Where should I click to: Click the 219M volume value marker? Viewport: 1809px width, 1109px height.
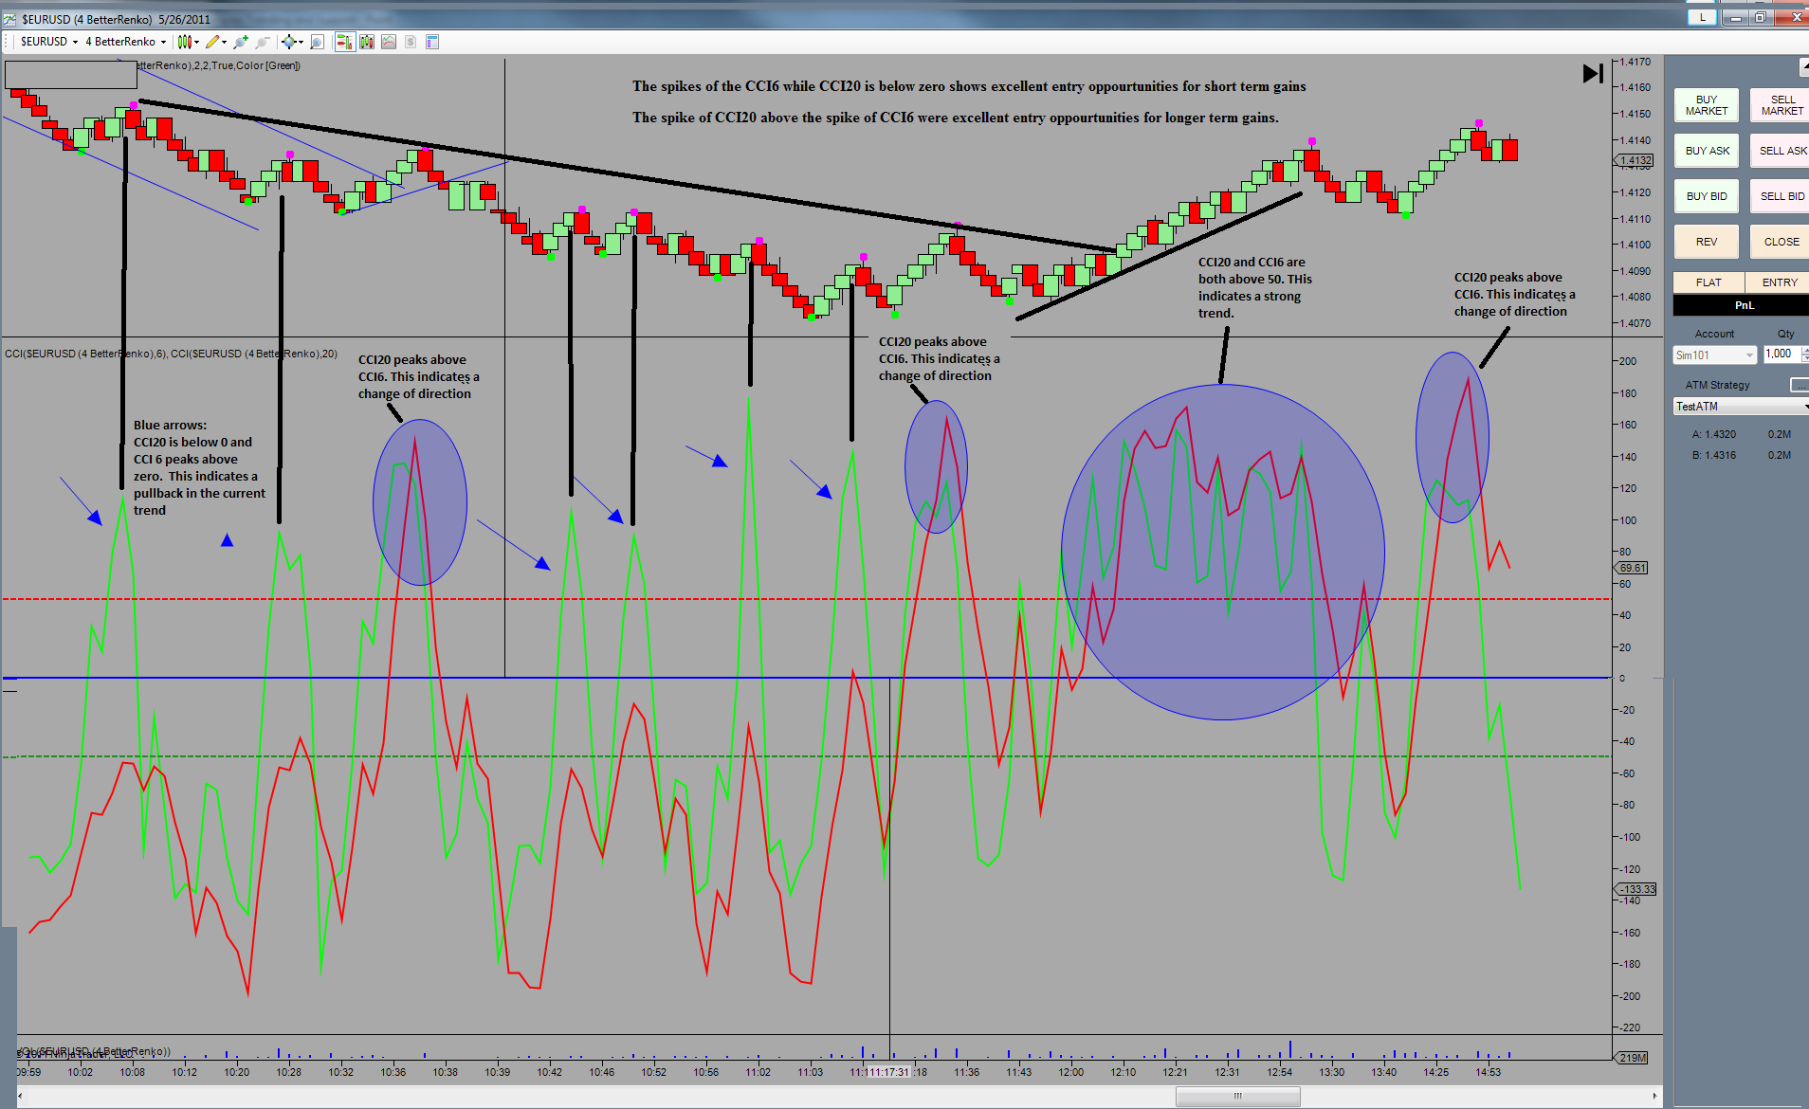pyautogui.click(x=1632, y=1058)
